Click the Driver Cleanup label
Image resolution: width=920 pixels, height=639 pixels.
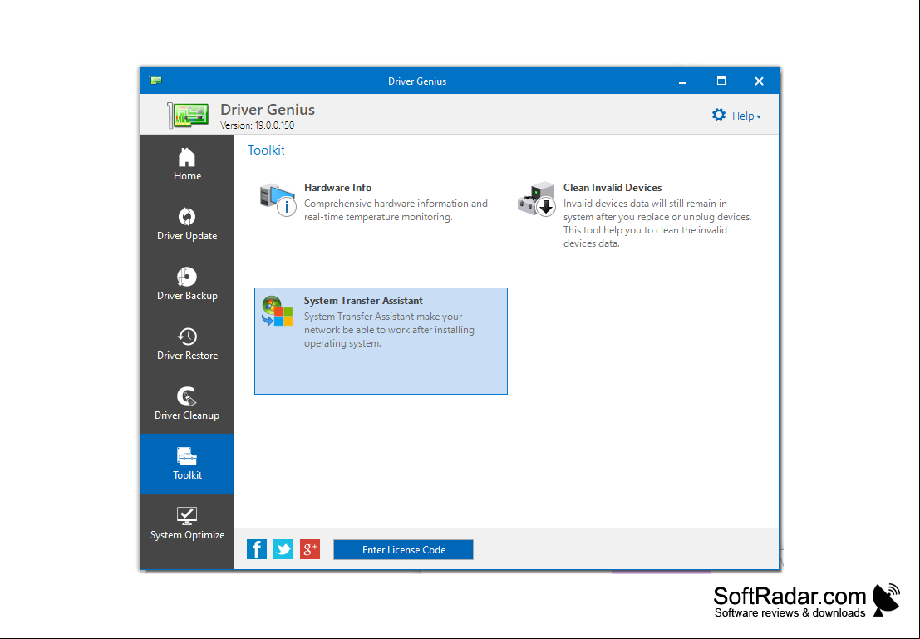pyautogui.click(x=187, y=415)
